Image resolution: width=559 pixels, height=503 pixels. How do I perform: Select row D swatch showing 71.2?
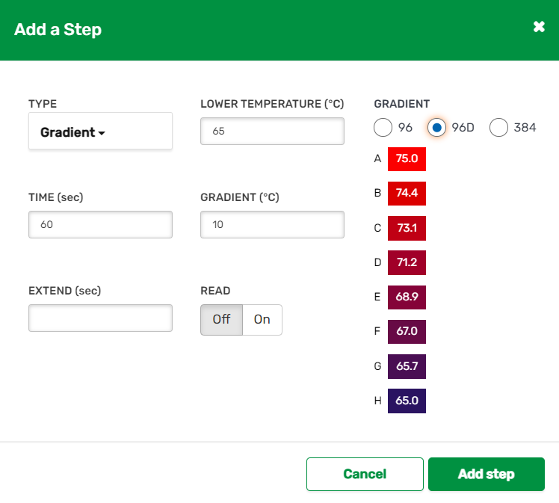(x=407, y=262)
